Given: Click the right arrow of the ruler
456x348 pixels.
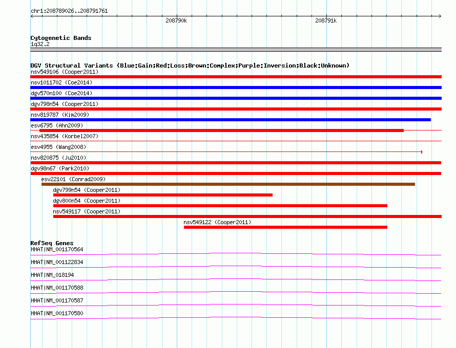Looking at the screenshot, I should click(440, 16).
